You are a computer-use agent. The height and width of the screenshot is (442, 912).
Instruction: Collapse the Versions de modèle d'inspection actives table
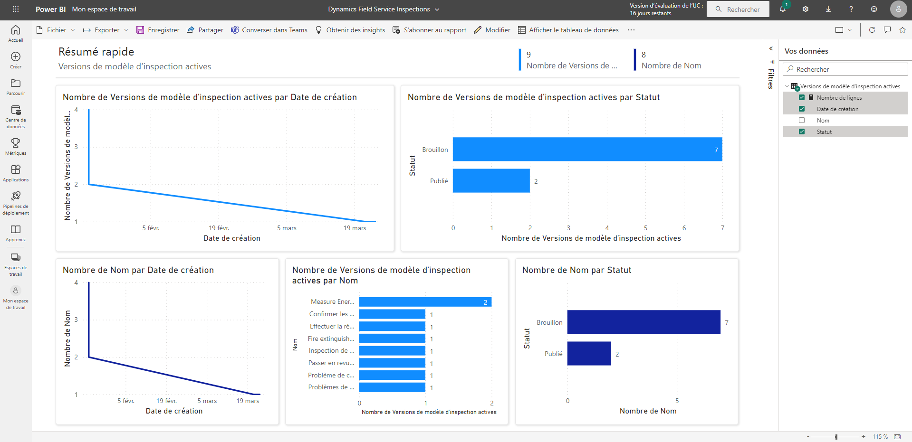(787, 86)
